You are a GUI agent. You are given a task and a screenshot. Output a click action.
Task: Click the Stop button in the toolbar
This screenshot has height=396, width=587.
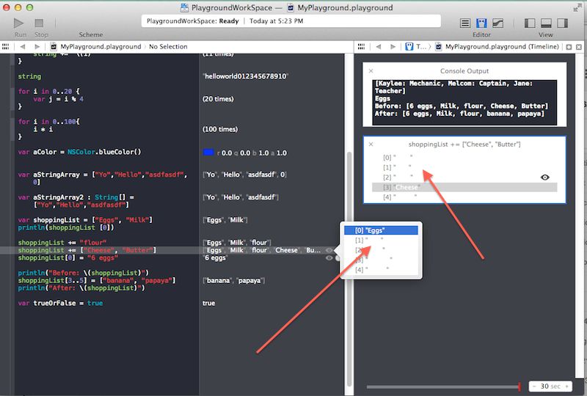tap(40, 23)
